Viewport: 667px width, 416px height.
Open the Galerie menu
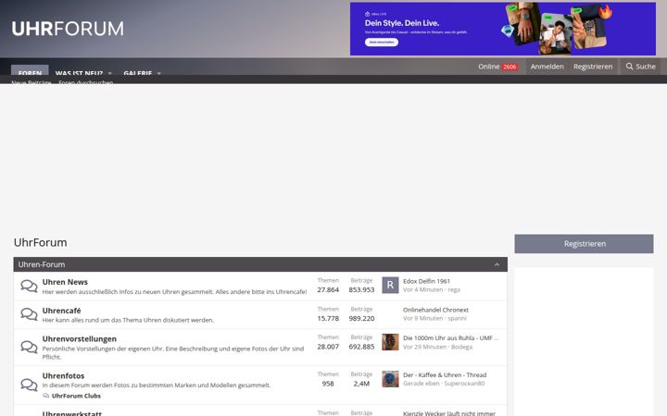pos(138,73)
